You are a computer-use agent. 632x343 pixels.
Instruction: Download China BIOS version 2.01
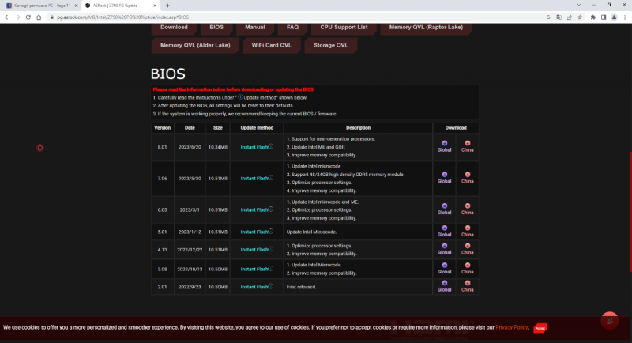click(467, 286)
